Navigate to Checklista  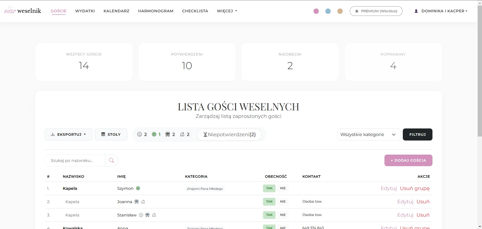point(195,11)
